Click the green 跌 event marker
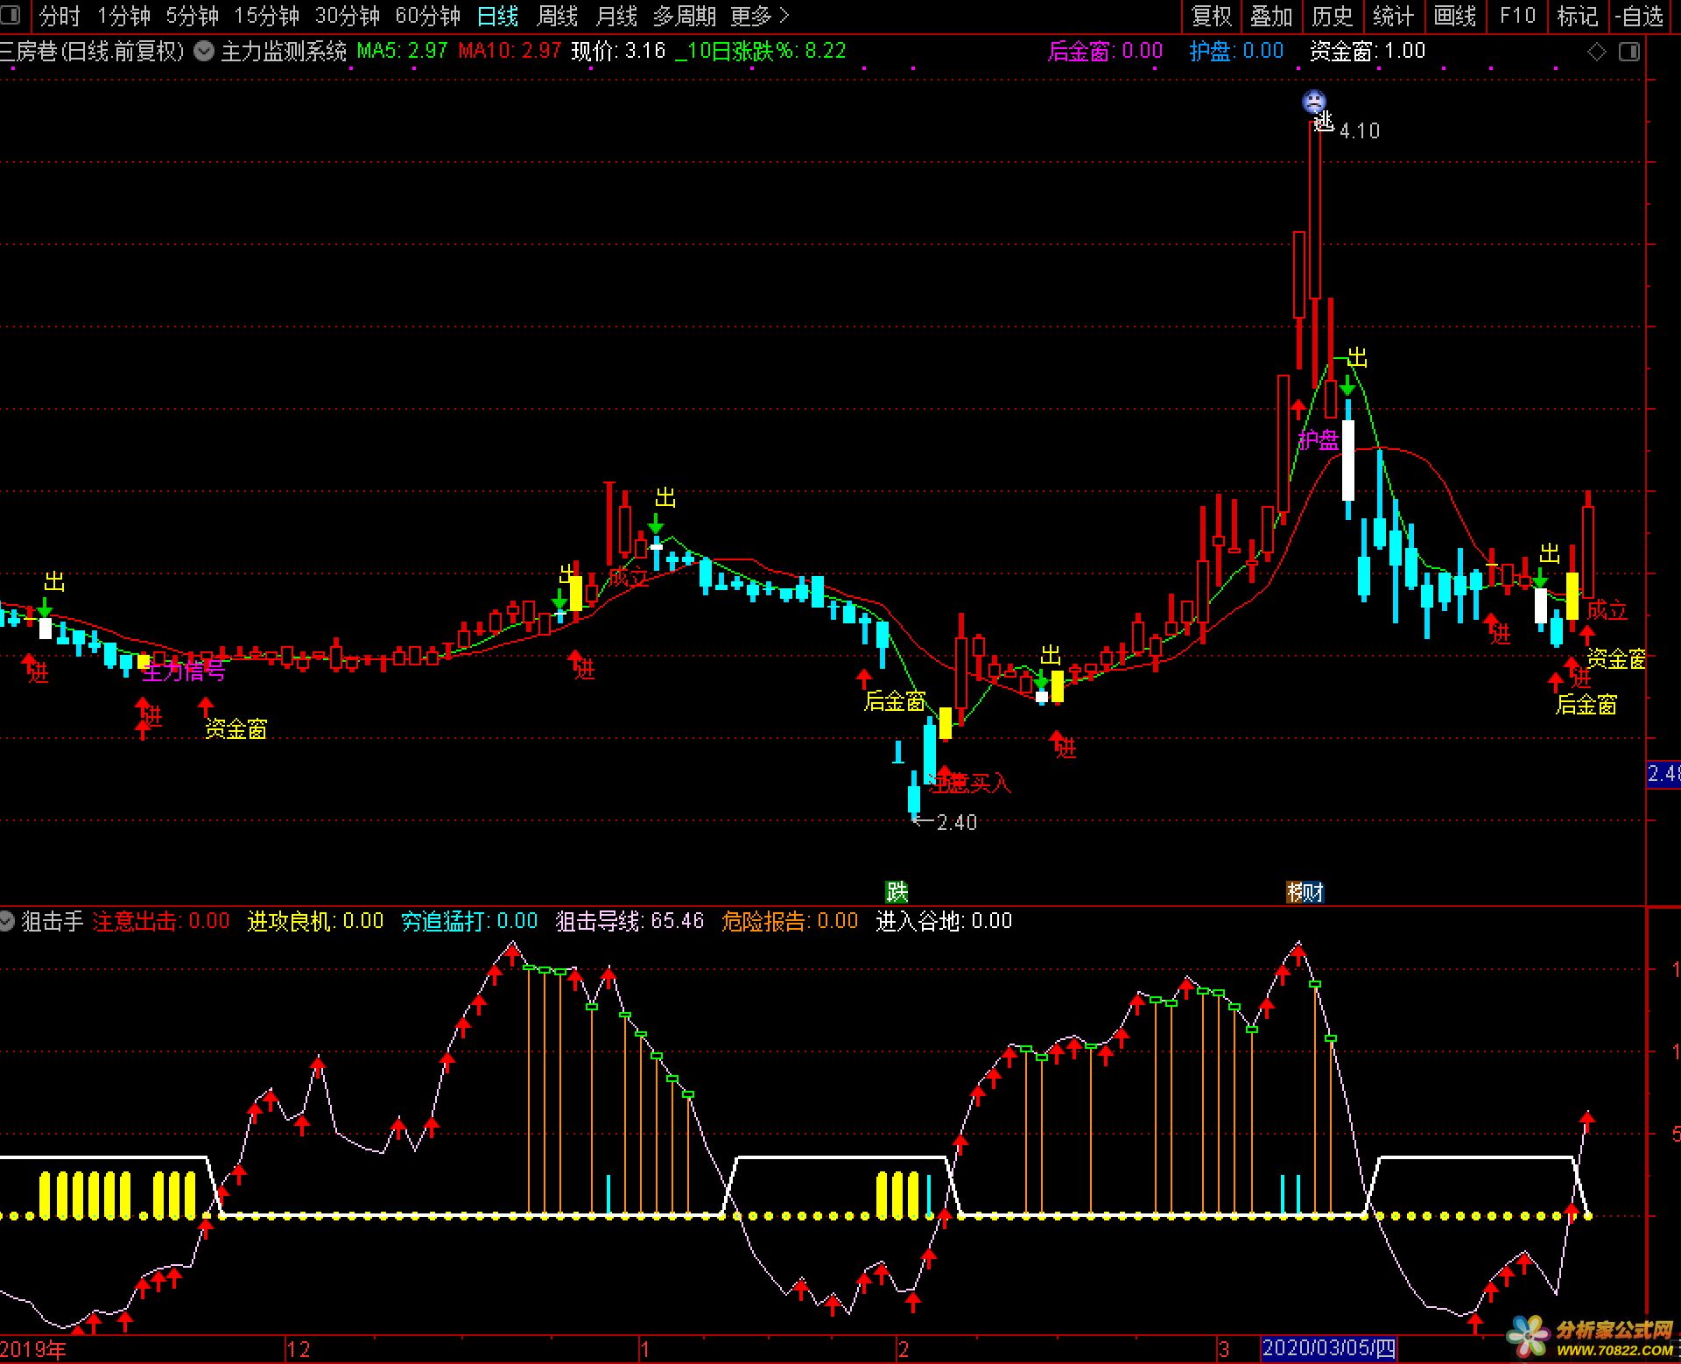The width and height of the screenshot is (1681, 1364). tap(897, 891)
